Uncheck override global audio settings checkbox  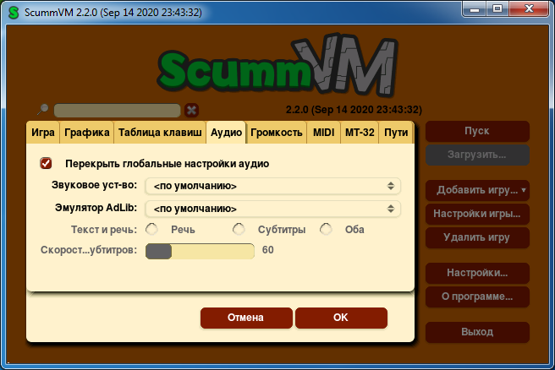(46, 163)
